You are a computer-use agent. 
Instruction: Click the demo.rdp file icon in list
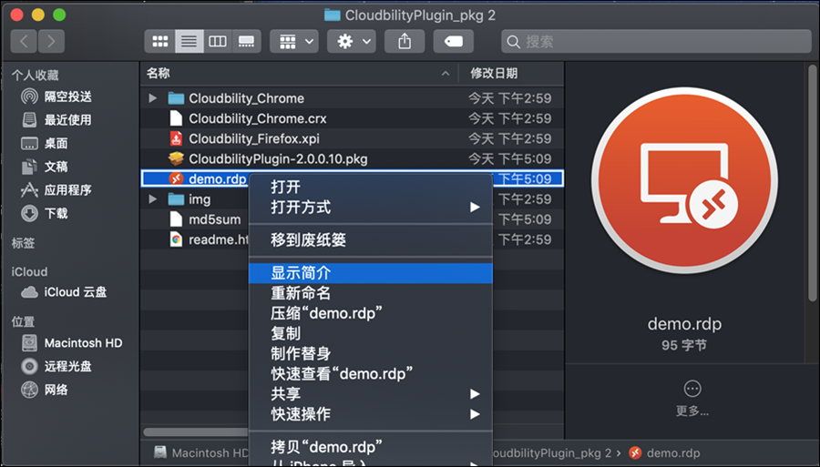(176, 178)
